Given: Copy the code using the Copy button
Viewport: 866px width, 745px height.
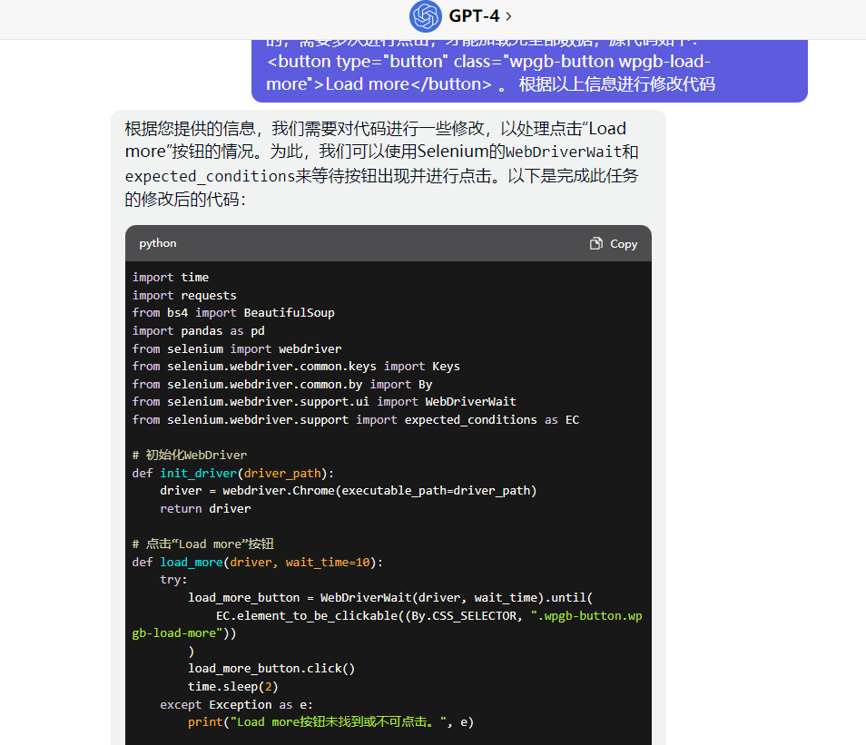Looking at the screenshot, I should click(613, 243).
